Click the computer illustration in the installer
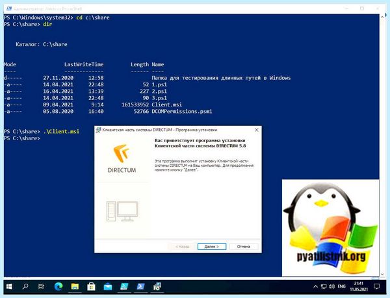This screenshot has height=298, width=390. coord(122,212)
